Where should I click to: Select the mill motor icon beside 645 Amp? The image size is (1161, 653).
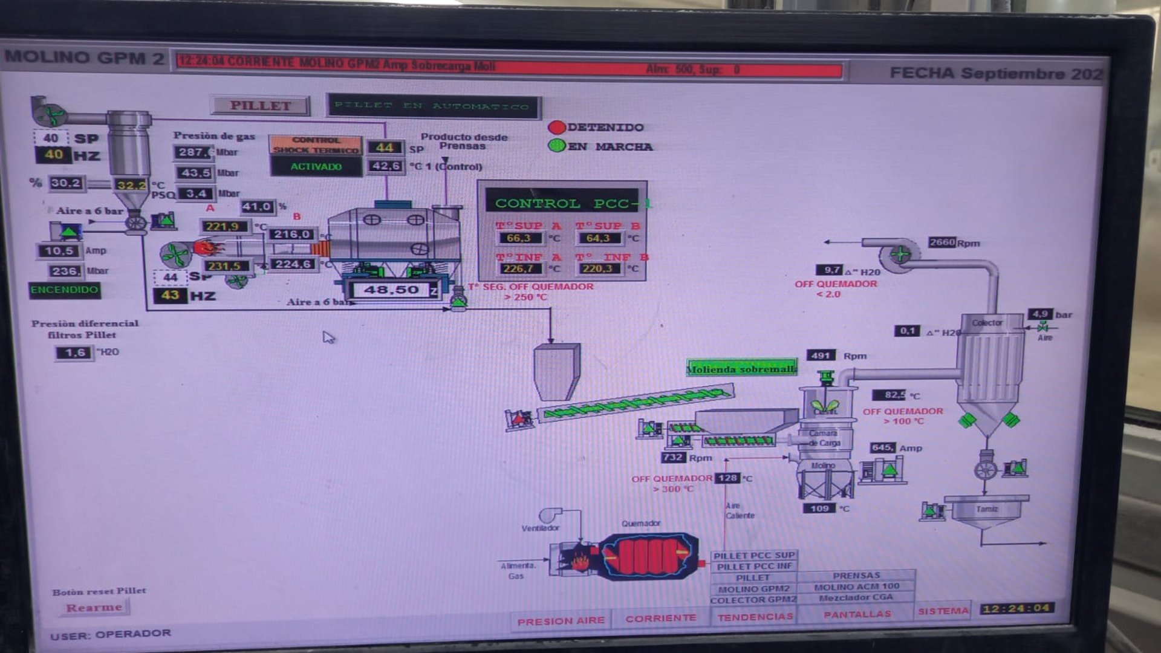coord(883,470)
